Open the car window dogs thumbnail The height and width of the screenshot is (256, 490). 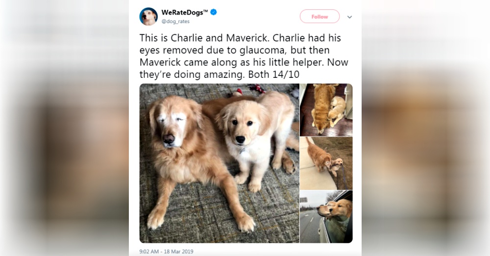326,217
